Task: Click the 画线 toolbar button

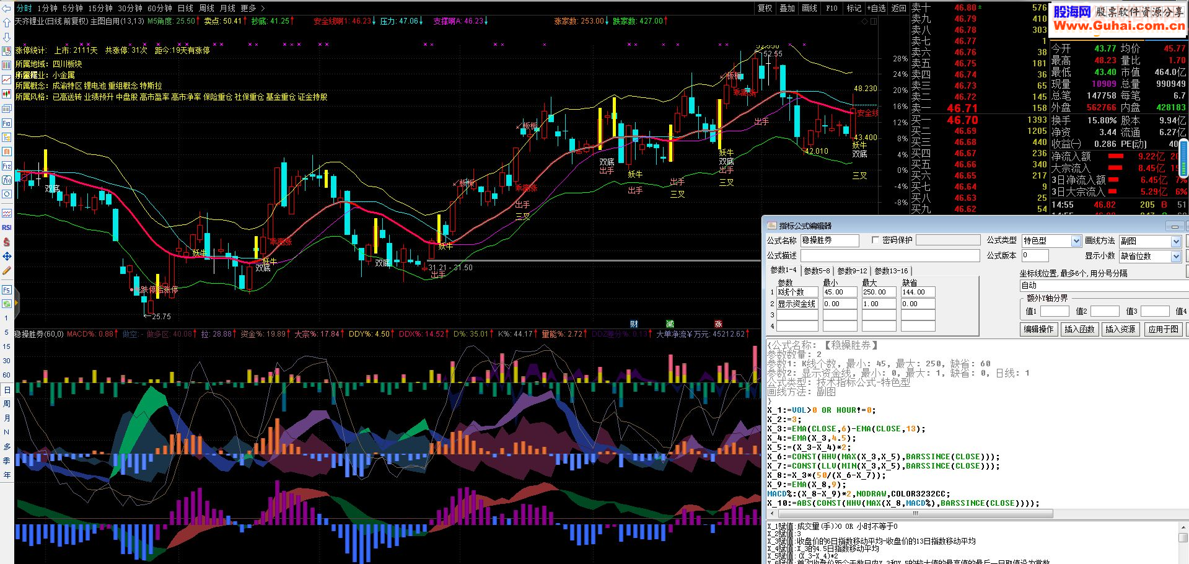Action: 810,8
